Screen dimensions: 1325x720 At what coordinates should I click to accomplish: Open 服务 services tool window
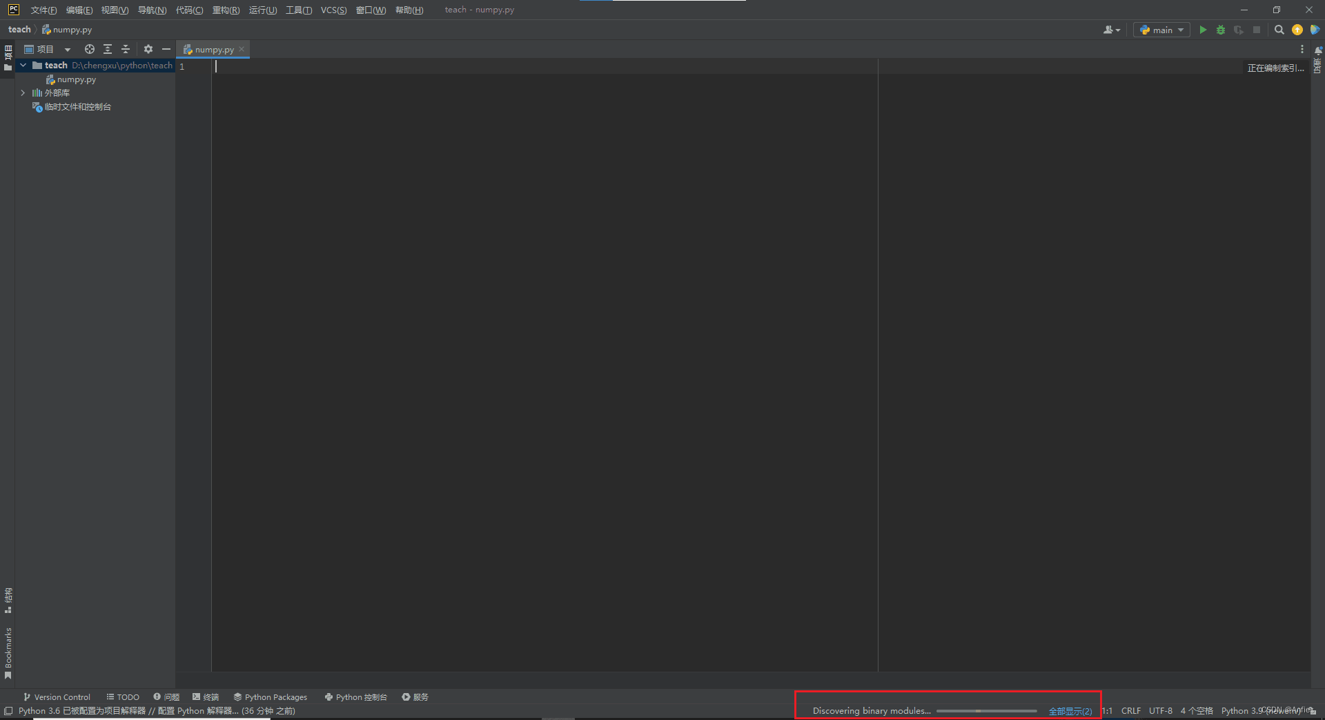[x=415, y=697]
